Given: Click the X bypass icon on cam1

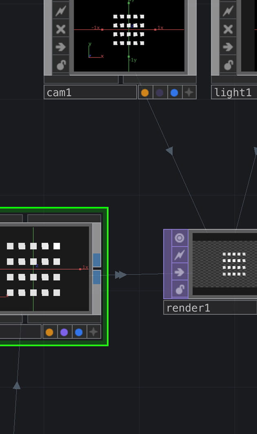Looking at the screenshot, I should (61, 29).
